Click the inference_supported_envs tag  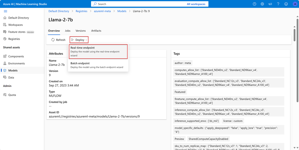coord(197,121)
